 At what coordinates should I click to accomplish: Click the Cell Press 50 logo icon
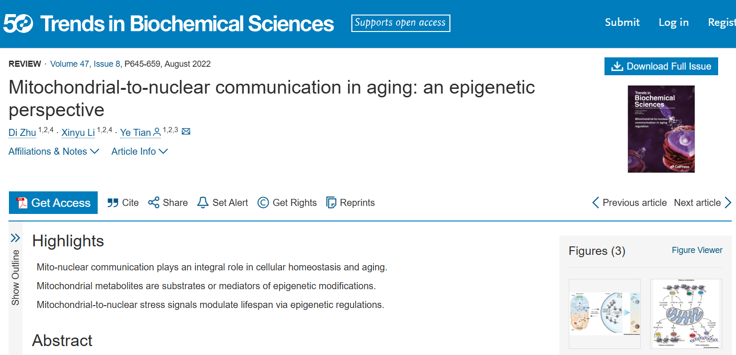[18, 23]
